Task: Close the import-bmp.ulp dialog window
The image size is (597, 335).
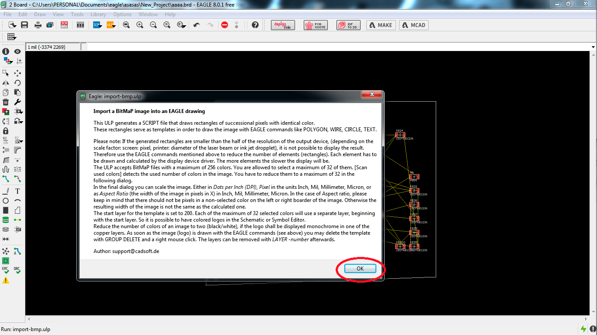Action: [372, 95]
